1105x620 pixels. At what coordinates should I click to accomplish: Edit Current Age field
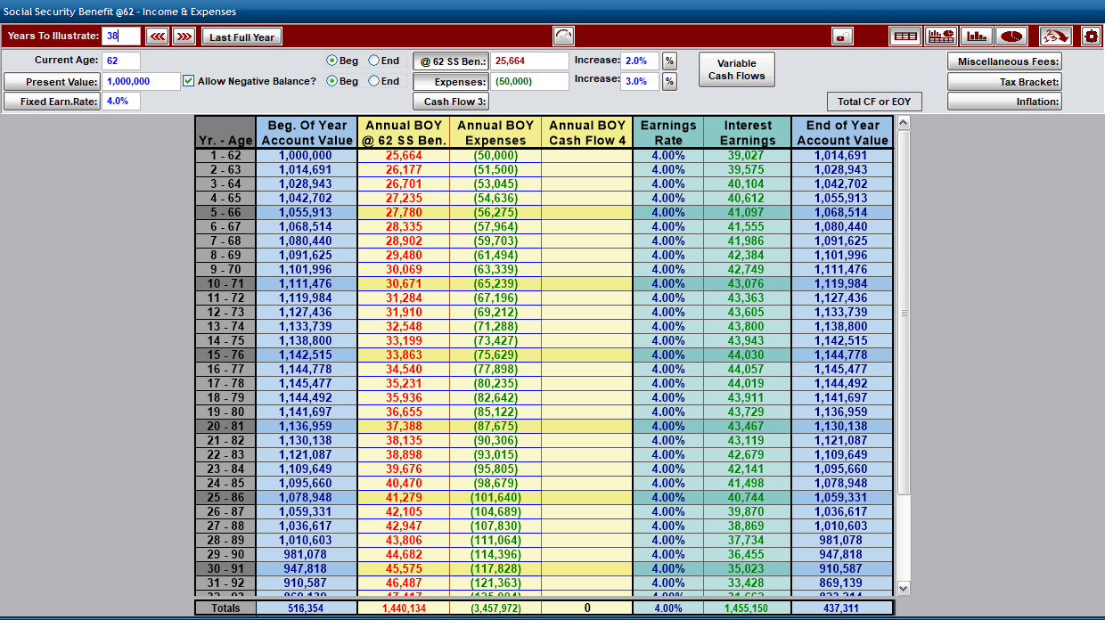[x=121, y=61]
